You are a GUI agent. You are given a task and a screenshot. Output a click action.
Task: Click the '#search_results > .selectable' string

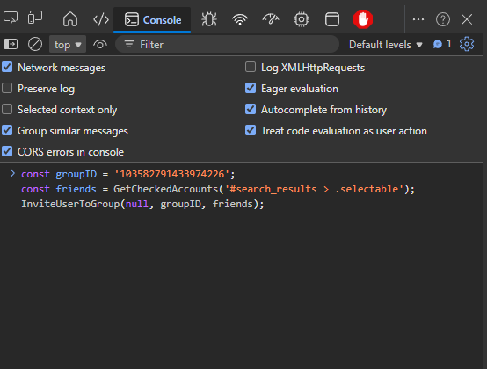(x=314, y=189)
